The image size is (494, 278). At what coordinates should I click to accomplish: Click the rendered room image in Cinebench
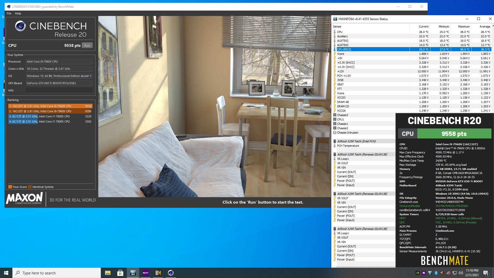(x=214, y=107)
